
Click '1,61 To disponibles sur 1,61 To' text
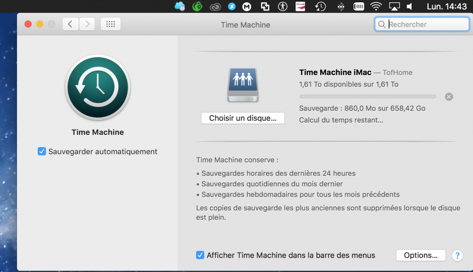point(349,84)
